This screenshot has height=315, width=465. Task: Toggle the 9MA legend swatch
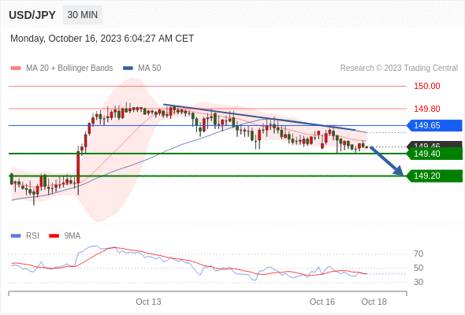tap(54, 236)
